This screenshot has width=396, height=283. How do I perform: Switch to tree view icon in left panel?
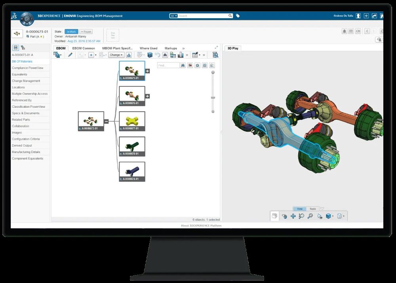(23, 48)
